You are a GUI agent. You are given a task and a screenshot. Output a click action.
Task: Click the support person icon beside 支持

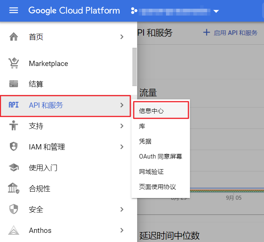[x=14, y=126]
